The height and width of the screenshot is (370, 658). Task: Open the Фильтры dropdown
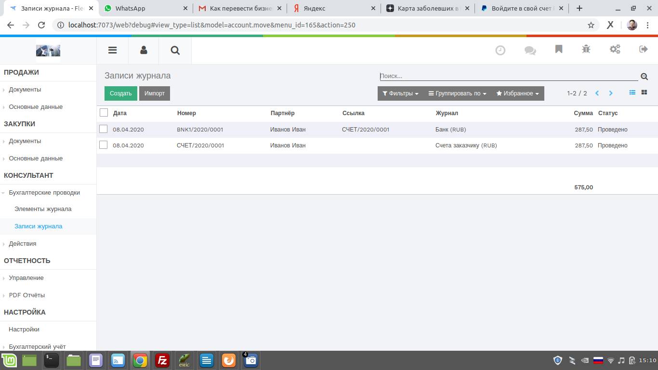pos(400,93)
